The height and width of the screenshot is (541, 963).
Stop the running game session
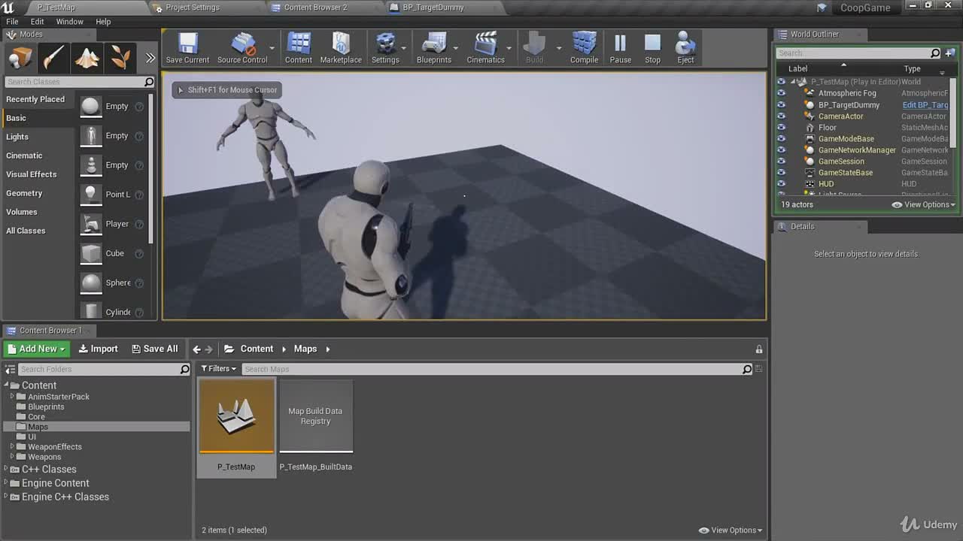tap(652, 48)
